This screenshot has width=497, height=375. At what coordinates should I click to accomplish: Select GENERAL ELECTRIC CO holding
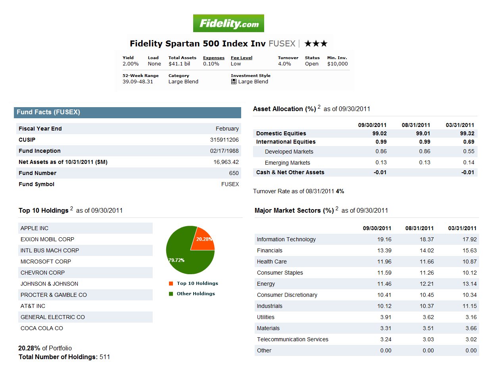pos(85,317)
